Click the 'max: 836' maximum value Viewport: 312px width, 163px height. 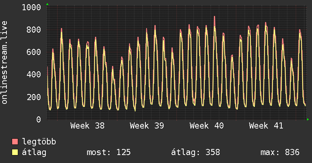coord(280,152)
